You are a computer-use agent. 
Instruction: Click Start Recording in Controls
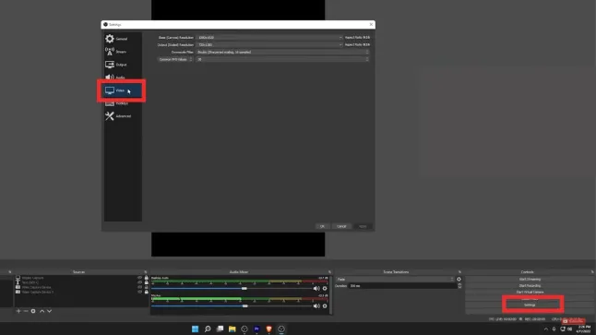530,285
